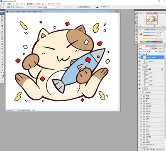Add layer mask from Layers footer
This screenshot has width=166, height=151.
click(151, 149)
